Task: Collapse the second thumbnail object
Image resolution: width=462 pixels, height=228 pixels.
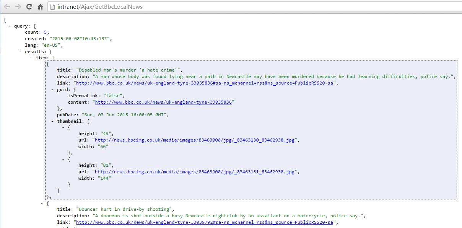Action: click(63, 159)
